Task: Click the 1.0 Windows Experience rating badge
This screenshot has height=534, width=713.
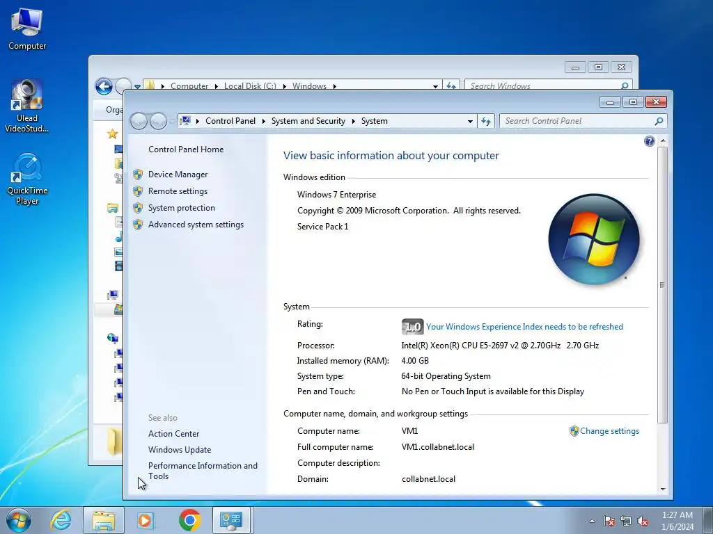Action: tap(412, 327)
